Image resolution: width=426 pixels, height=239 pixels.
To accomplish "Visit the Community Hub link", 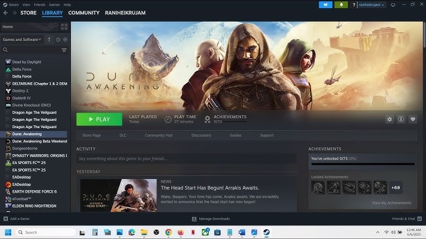I will tap(159, 135).
